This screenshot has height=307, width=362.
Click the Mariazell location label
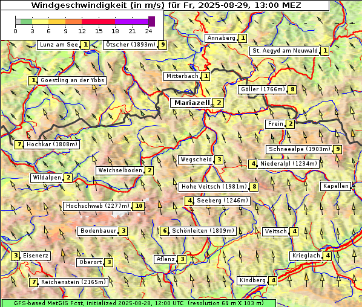coord(191,103)
